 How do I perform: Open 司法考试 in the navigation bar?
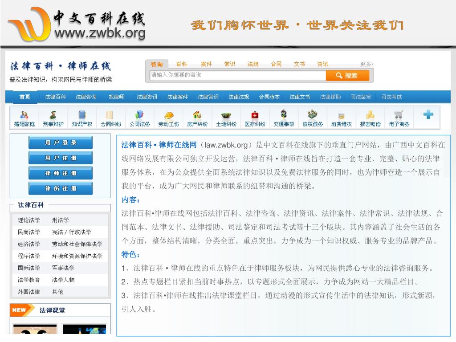pos(391,97)
